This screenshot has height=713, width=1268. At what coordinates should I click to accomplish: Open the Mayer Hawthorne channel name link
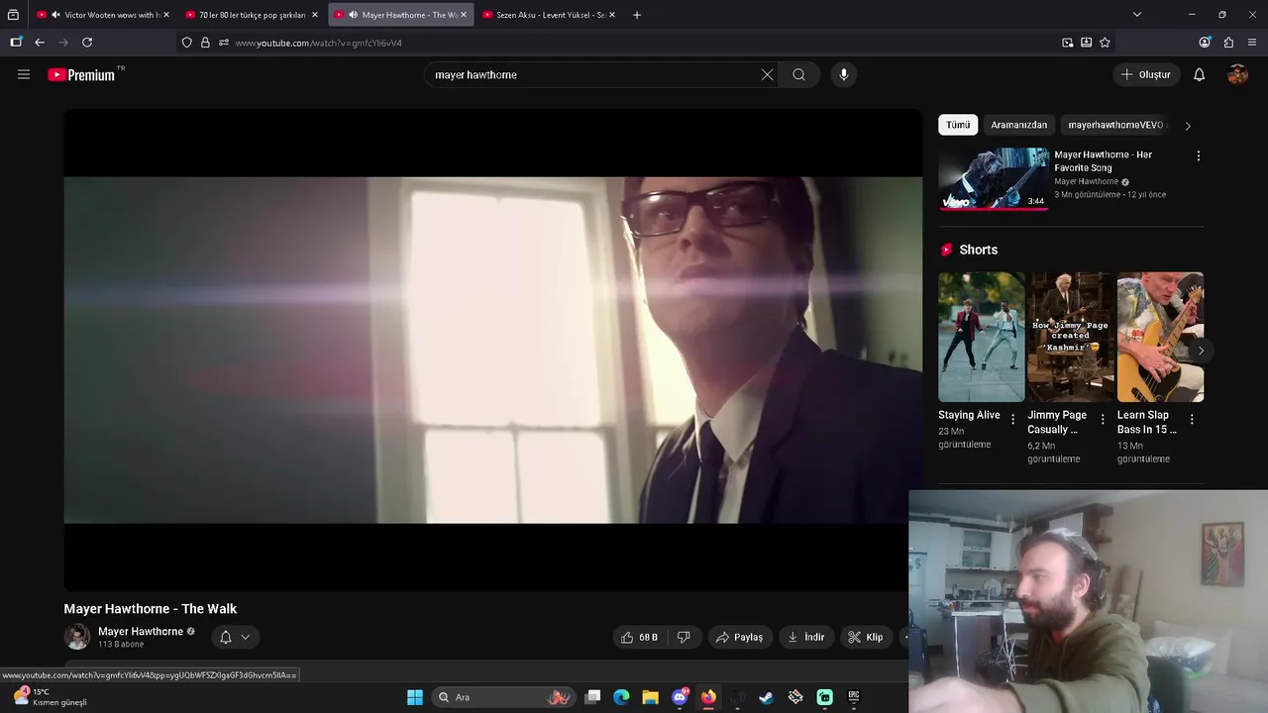(141, 632)
